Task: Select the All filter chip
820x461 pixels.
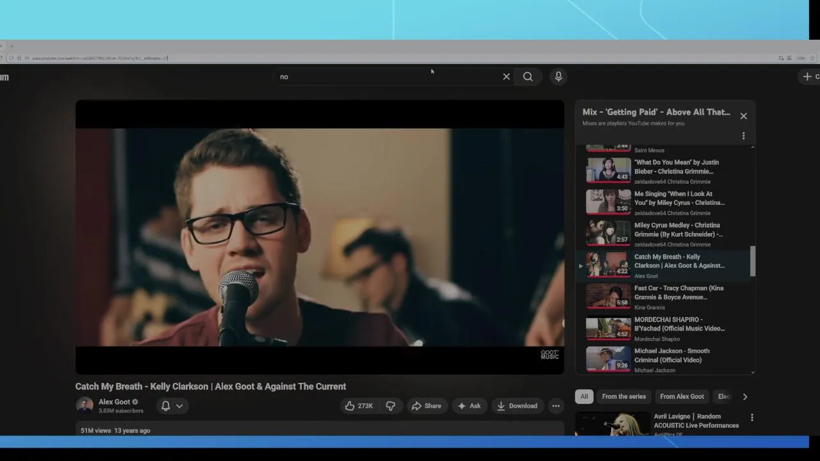Action: click(x=584, y=396)
